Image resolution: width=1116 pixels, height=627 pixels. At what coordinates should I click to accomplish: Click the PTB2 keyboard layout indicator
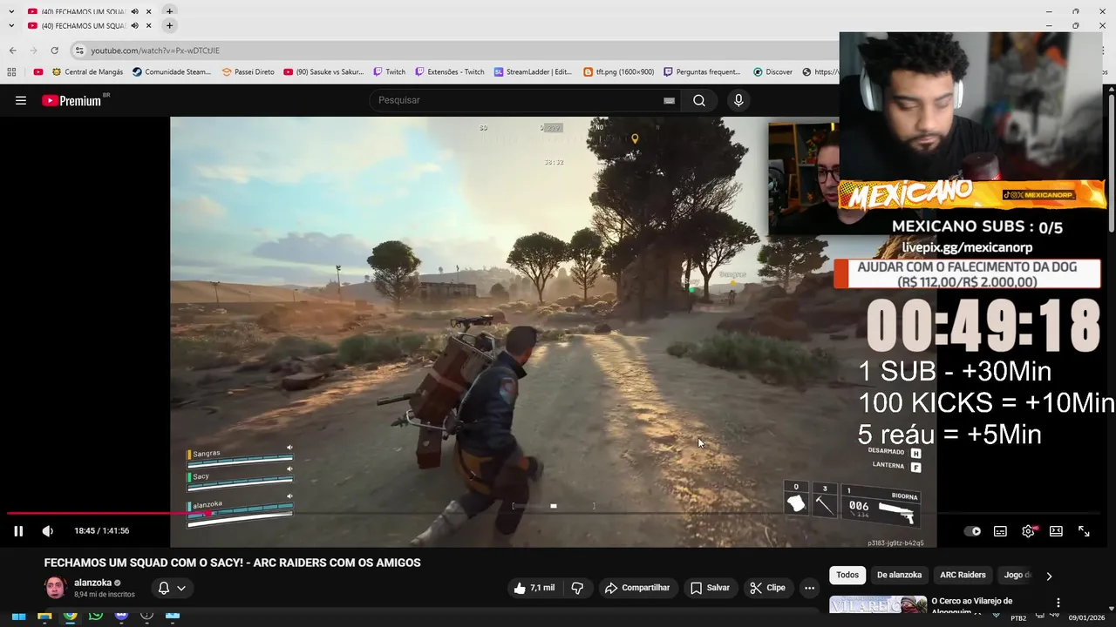tap(1018, 617)
